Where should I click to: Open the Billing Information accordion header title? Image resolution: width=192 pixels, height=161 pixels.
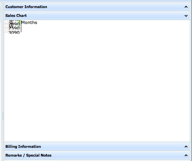pos(23,146)
